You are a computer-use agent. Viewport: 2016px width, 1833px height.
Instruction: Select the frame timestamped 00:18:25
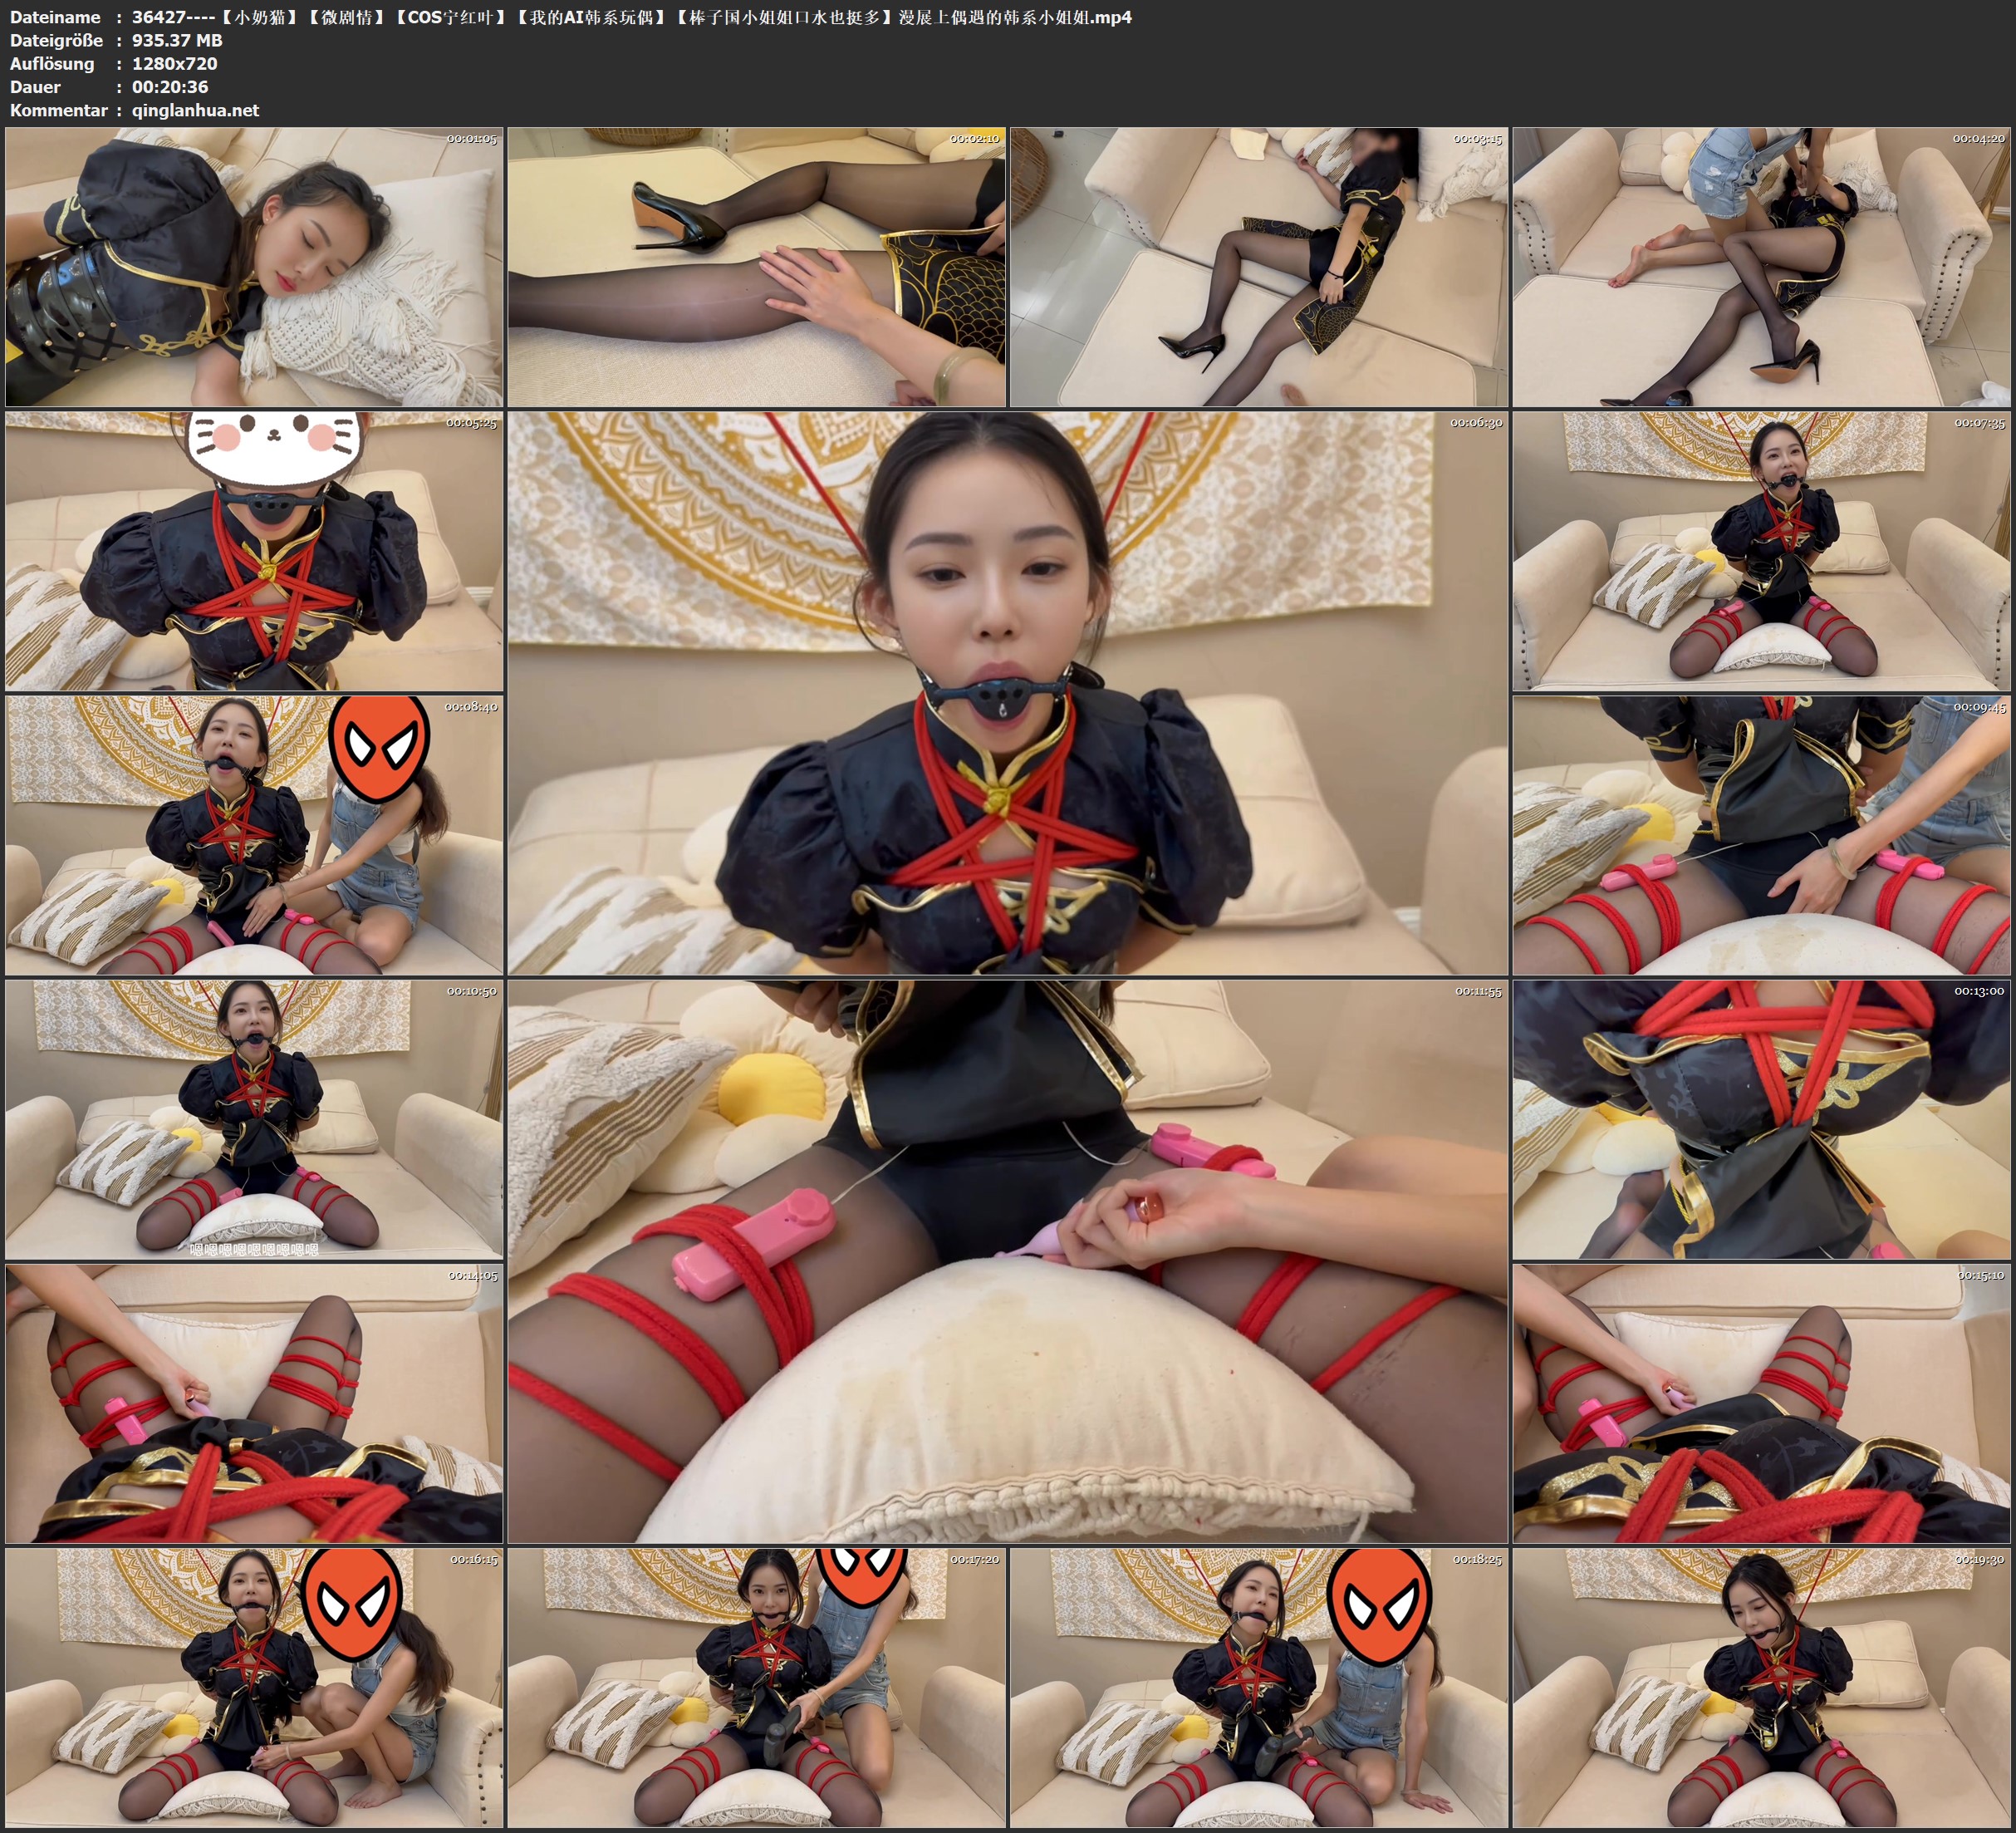[1259, 1687]
